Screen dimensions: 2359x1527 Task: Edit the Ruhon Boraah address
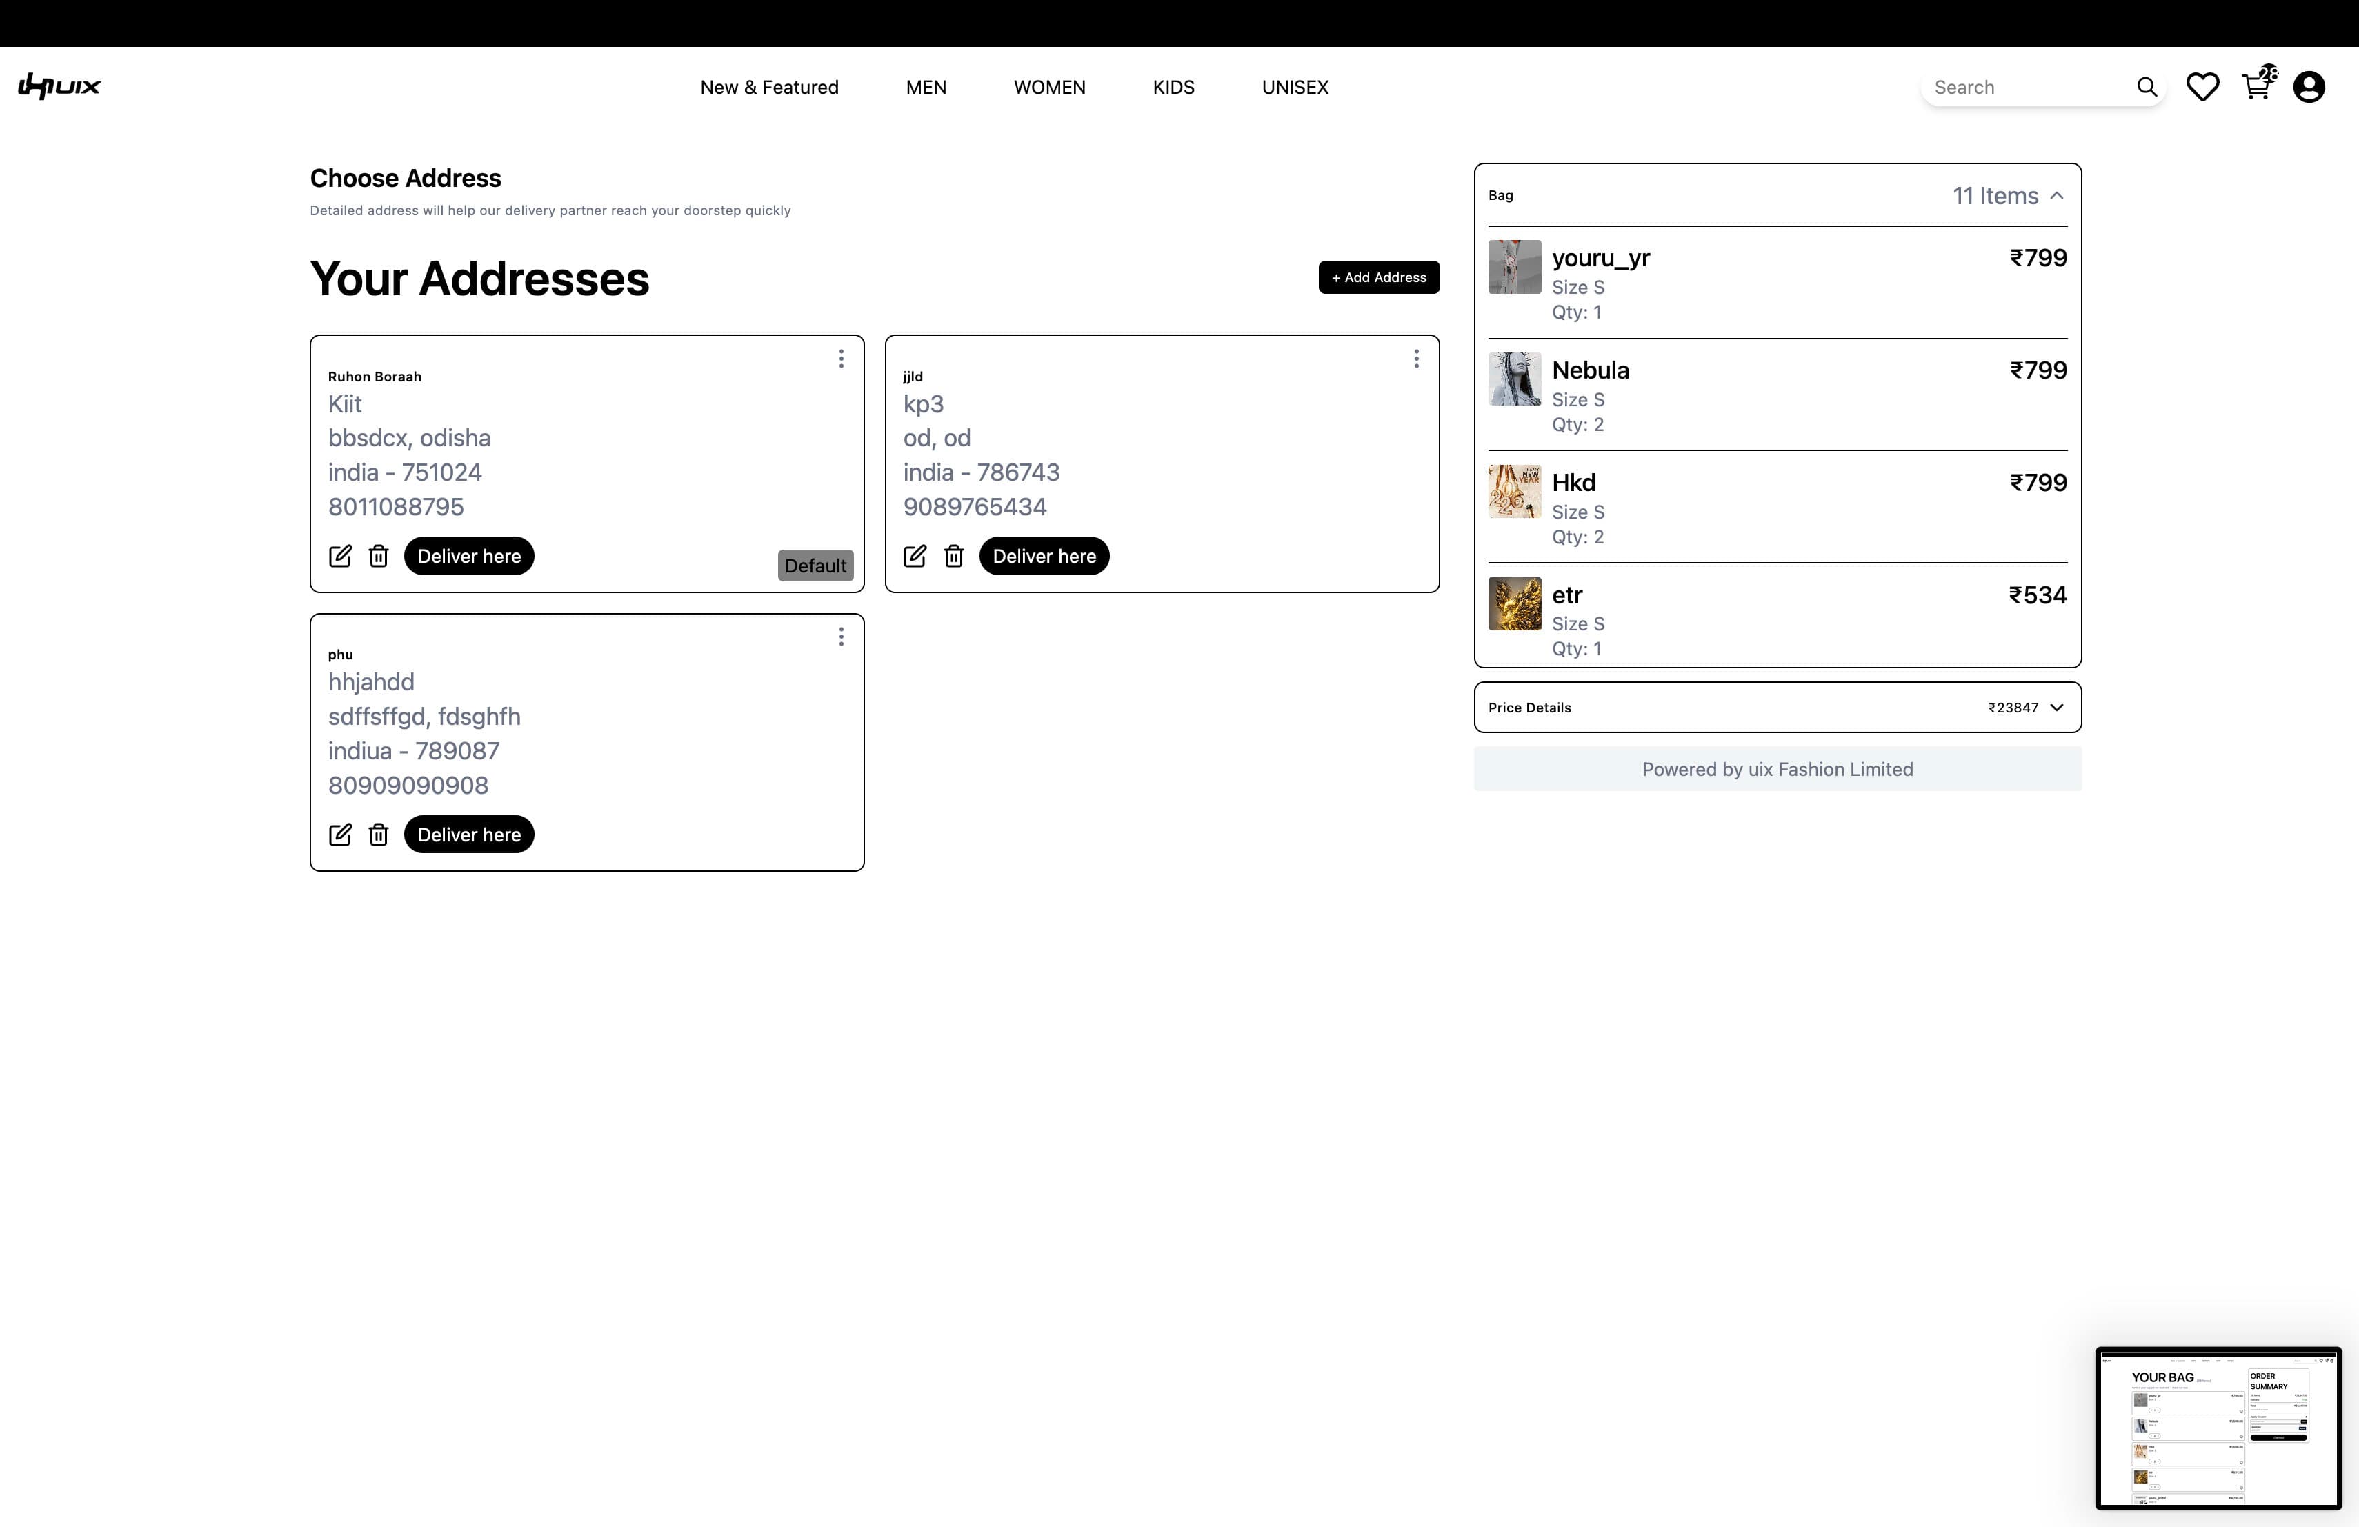pyautogui.click(x=340, y=556)
